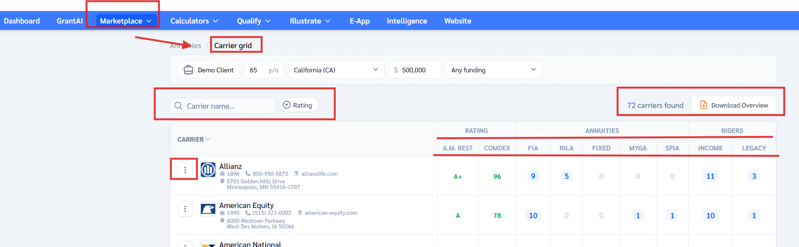
Task: Open the three-dot menu for American Equity
Action: point(185,209)
